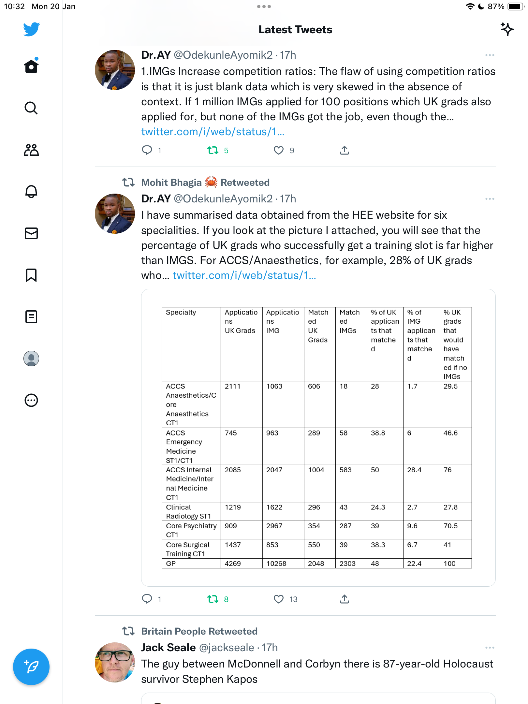
Task: Open the three-dot menu on first Dr.AY tweet
Action: pyautogui.click(x=490, y=55)
